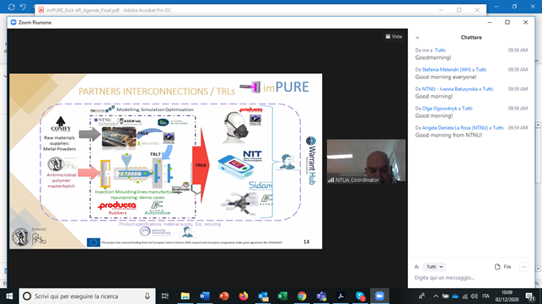Open Firefox from the taskbar
The image size is (542, 304).
click(244, 296)
